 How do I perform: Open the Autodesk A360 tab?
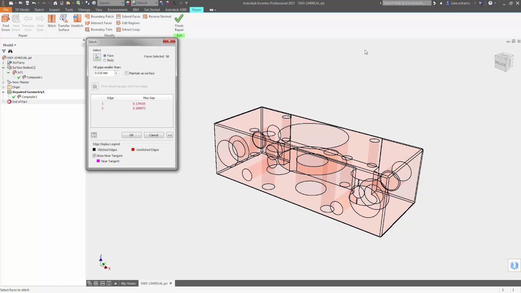pos(176,9)
